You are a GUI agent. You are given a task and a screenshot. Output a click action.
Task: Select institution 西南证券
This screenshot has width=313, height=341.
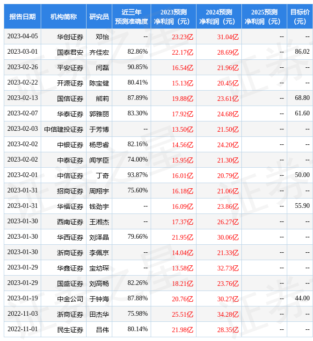coord(70,222)
